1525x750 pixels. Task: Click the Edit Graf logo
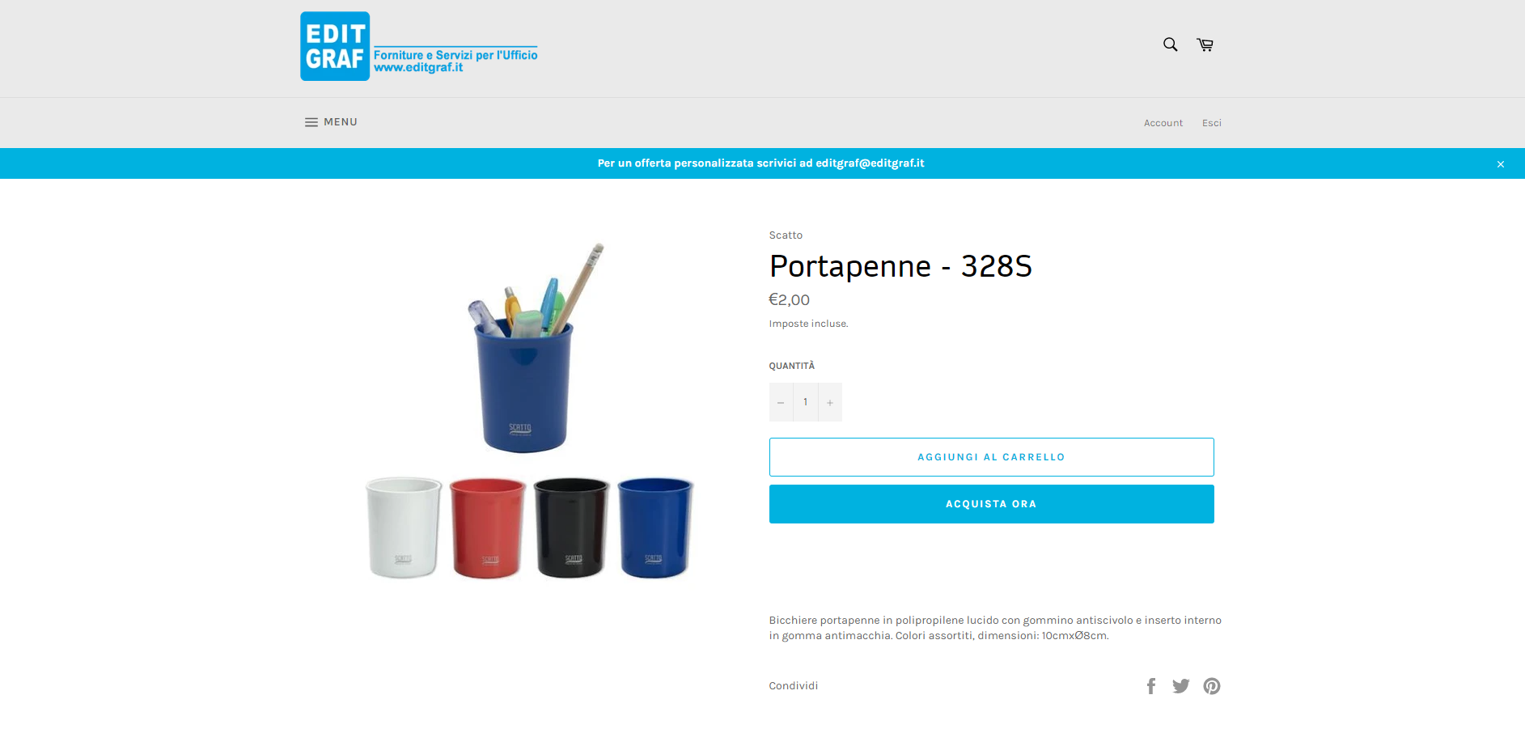(x=419, y=46)
